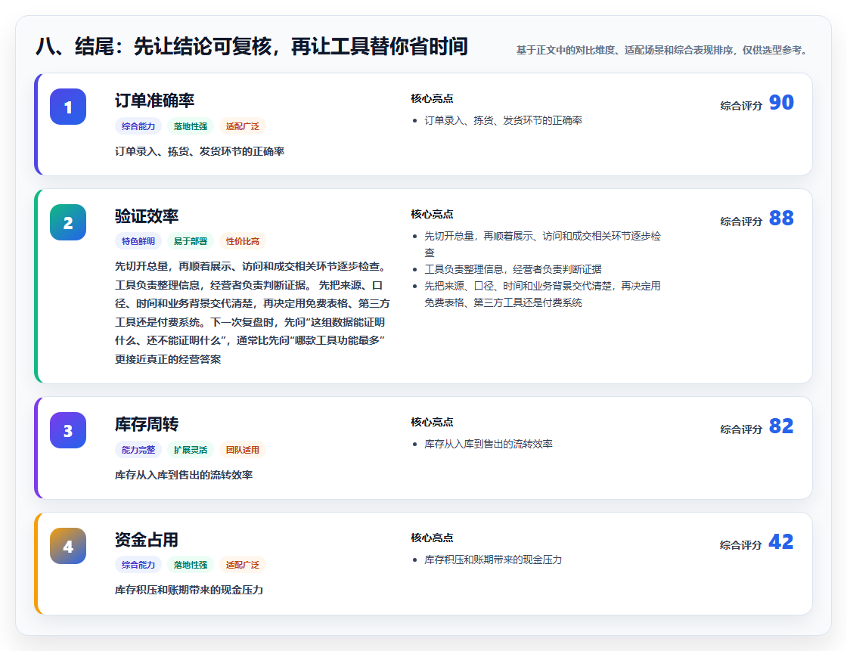Viewport: 847px width, 651px height.
Task: Click 核心亮点 heading in 验证效率 card
Action: [x=432, y=214]
